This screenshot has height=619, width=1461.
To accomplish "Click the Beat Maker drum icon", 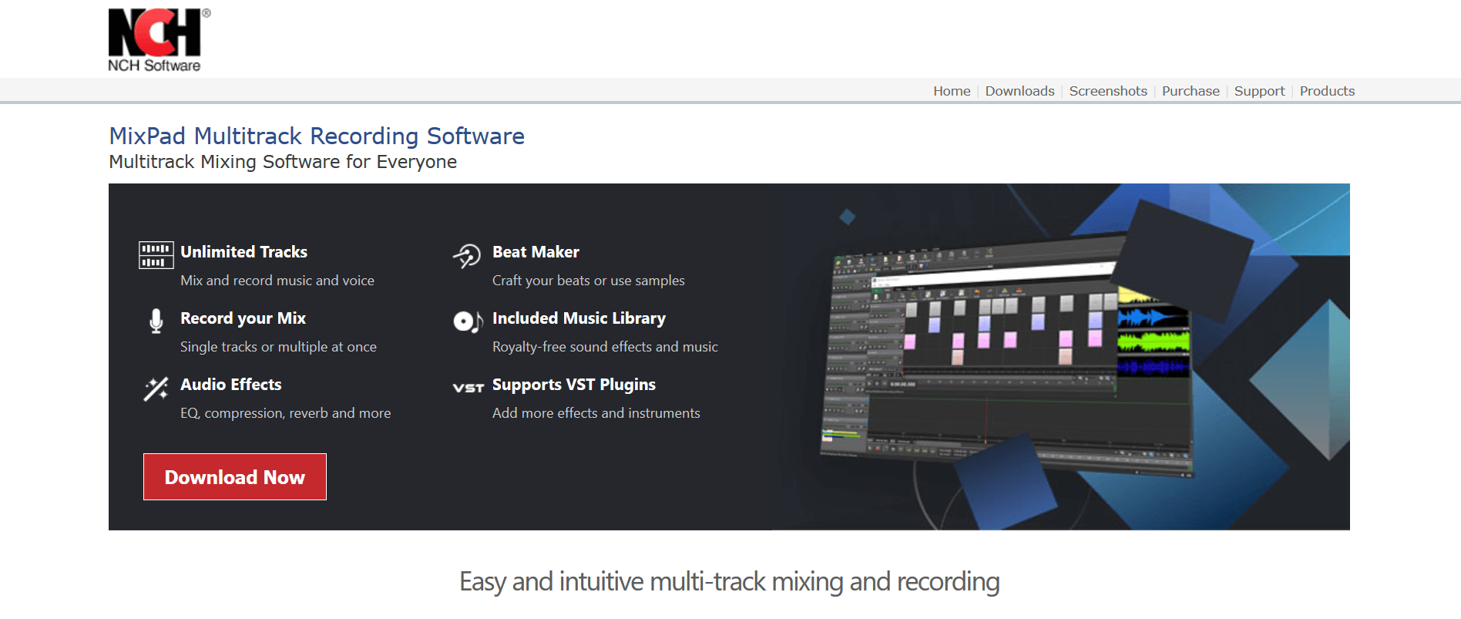I will coord(467,255).
